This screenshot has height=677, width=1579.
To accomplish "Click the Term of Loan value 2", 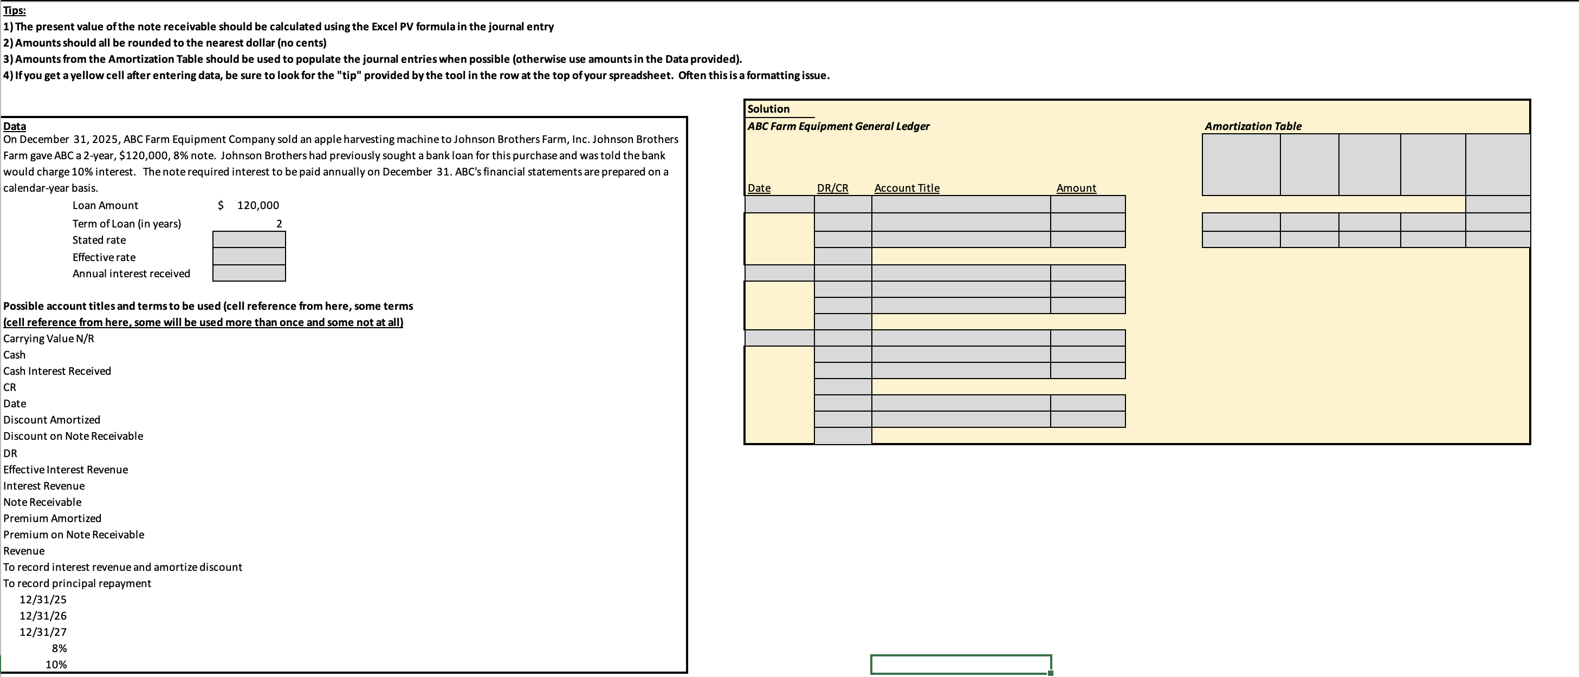I will (x=279, y=224).
